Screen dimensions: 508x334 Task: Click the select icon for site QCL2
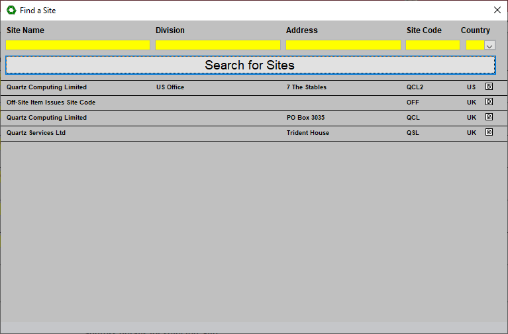(x=489, y=87)
